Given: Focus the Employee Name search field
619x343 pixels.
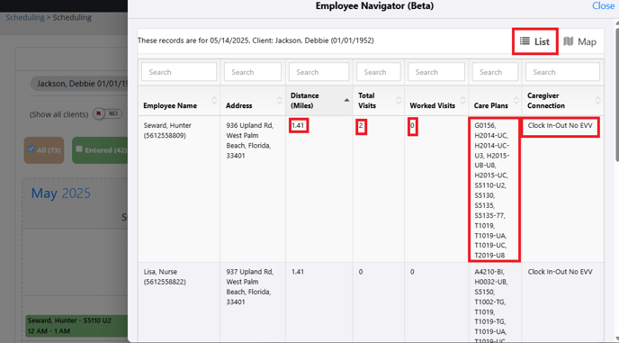Looking at the screenshot, I should pyautogui.click(x=179, y=72).
